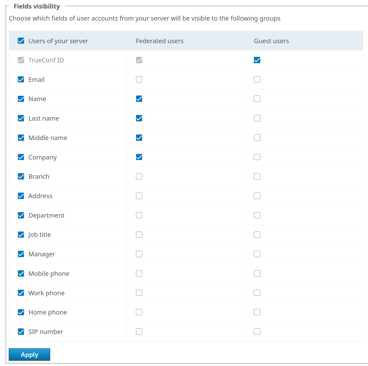This screenshot has width=368, height=366.
Task: Uncheck all fields for Users of your server
Action: (x=21, y=41)
